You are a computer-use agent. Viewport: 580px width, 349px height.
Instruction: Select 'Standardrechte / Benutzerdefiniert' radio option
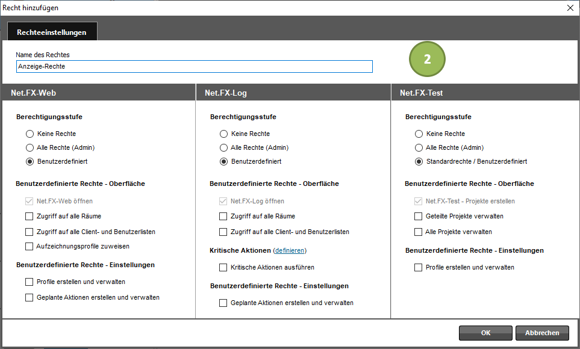(x=419, y=161)
